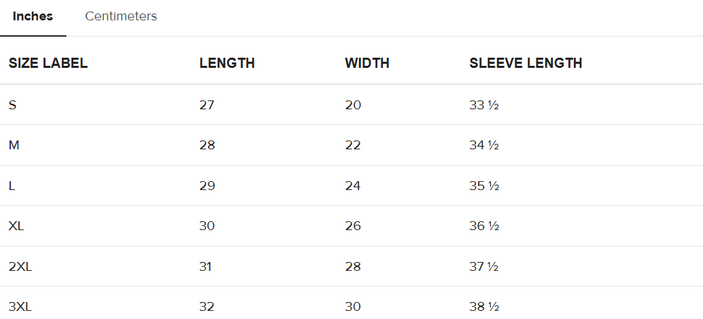Click the sleeve length 33 ½ value

tap(484, 105)
